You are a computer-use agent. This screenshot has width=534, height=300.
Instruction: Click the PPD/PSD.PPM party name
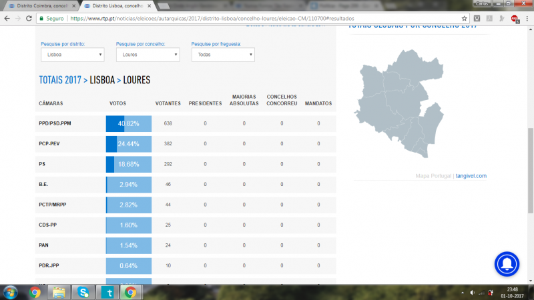pyautogui.click(x=55, y=123)
